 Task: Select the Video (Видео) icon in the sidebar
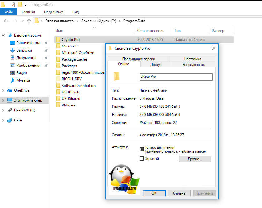(12, 73)
